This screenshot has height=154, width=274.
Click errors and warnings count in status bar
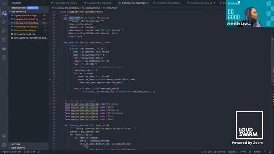(30, 152)
